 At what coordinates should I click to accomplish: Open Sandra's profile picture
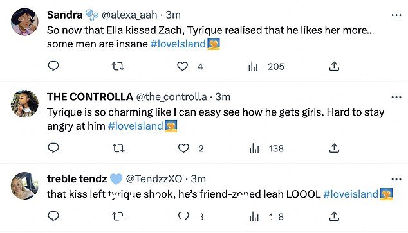click(24, 22)
